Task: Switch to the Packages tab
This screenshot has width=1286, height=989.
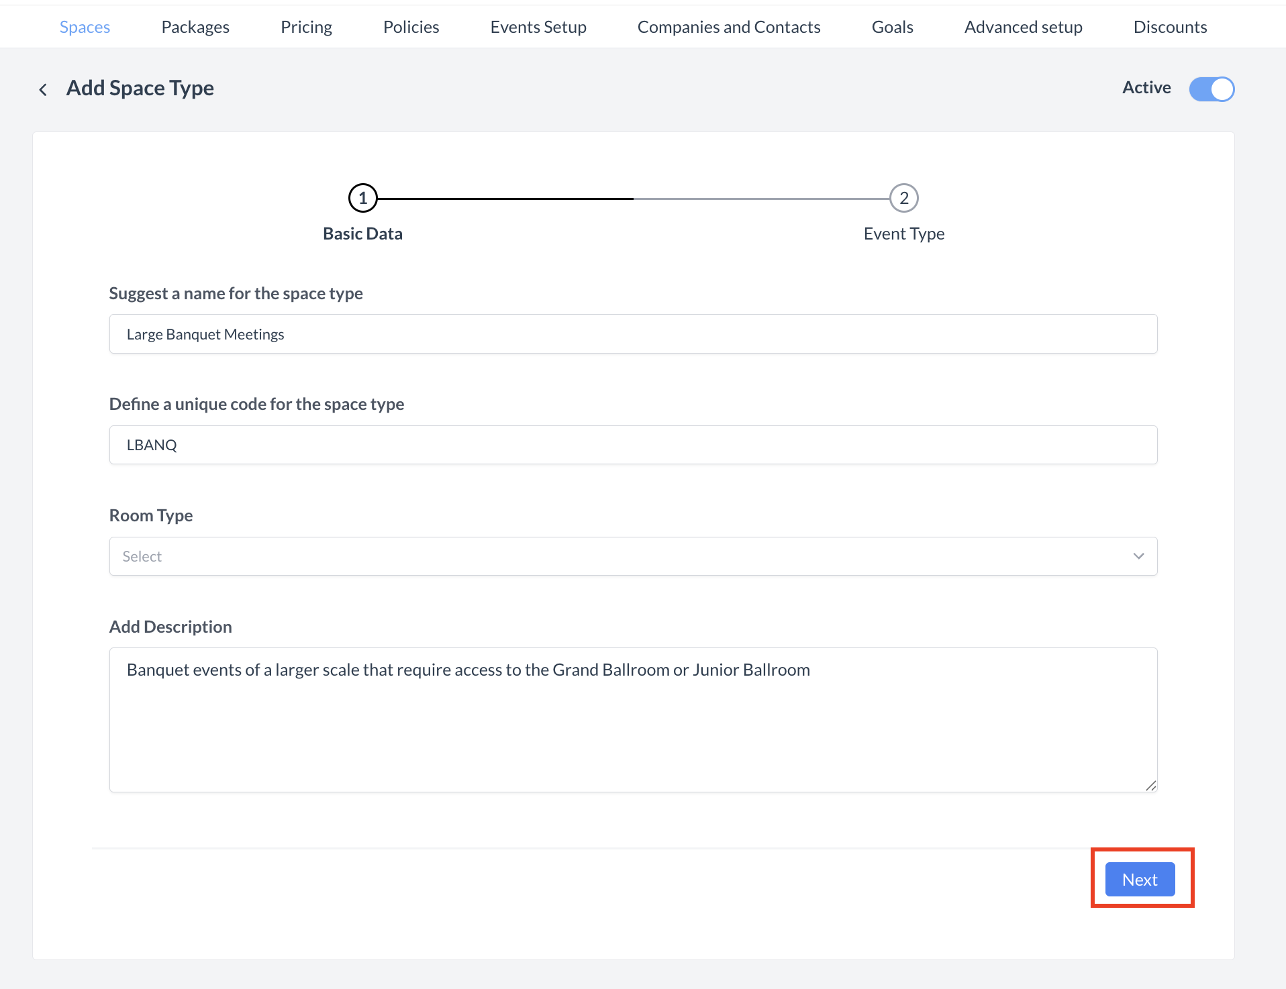Action: coord(195,27)
